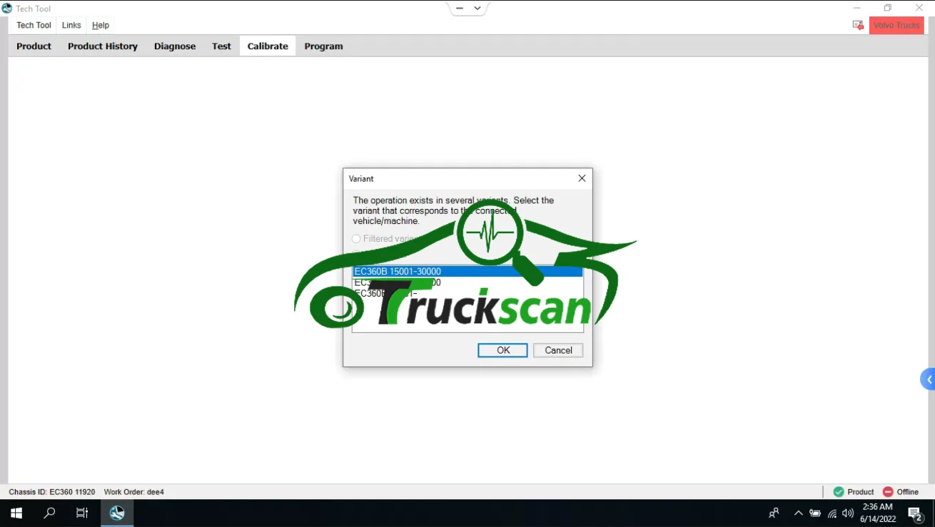Click the green Product status checkmark icon

[x=839, y=491]
